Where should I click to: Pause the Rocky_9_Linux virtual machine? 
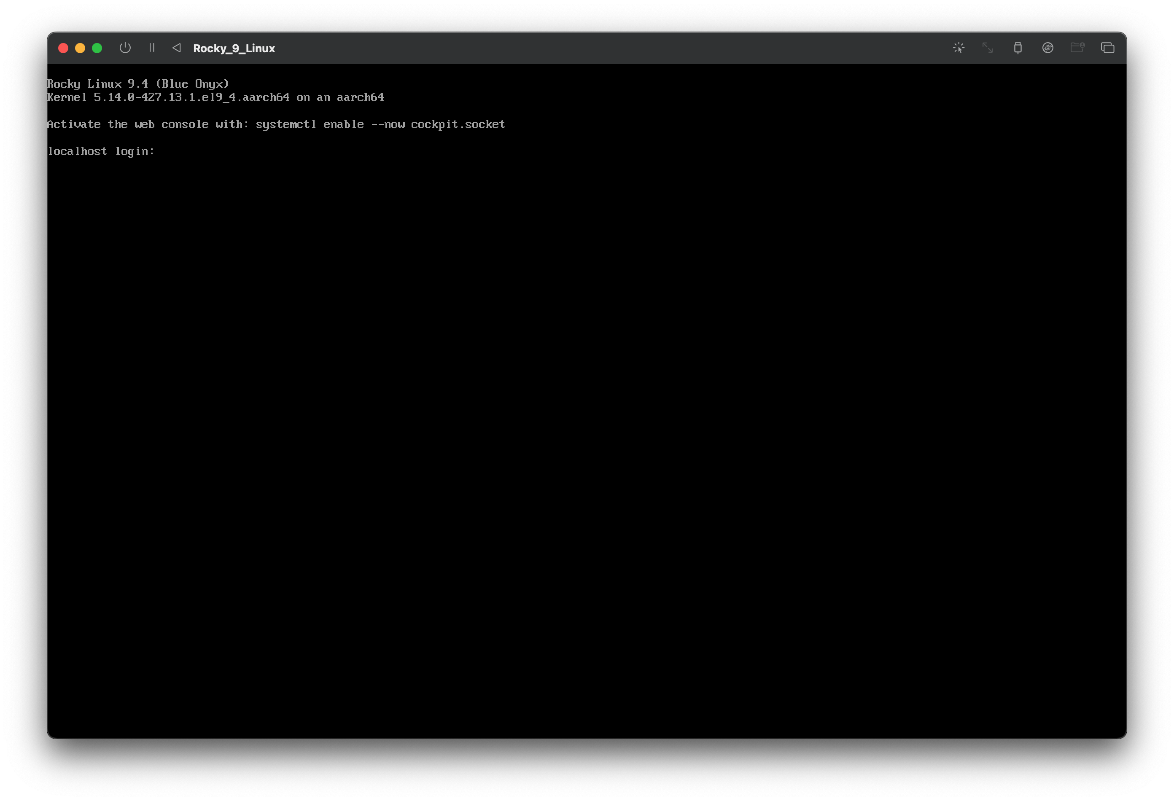tap(151, 48)
